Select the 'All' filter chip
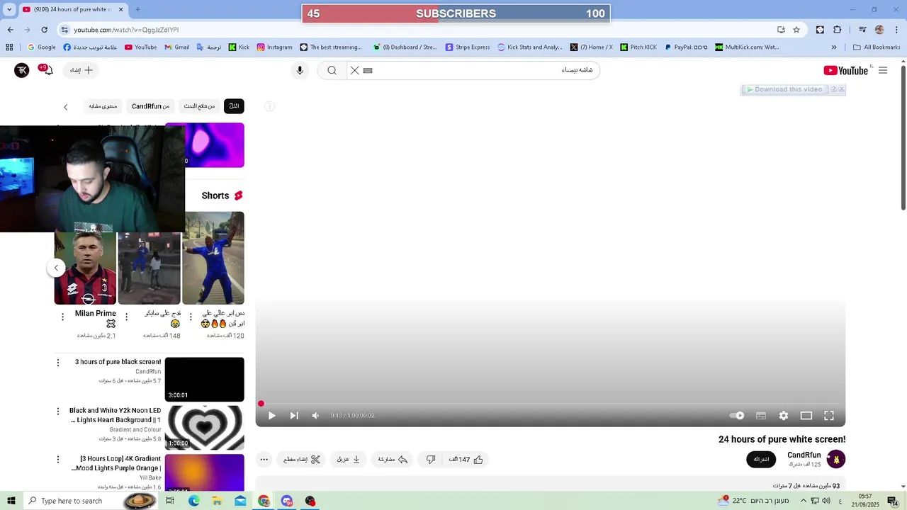907x510 pixels. click(234, 106)
